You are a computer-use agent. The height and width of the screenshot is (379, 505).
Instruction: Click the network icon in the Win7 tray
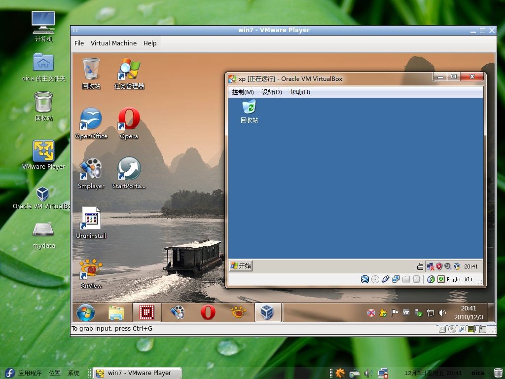[430, 312]
